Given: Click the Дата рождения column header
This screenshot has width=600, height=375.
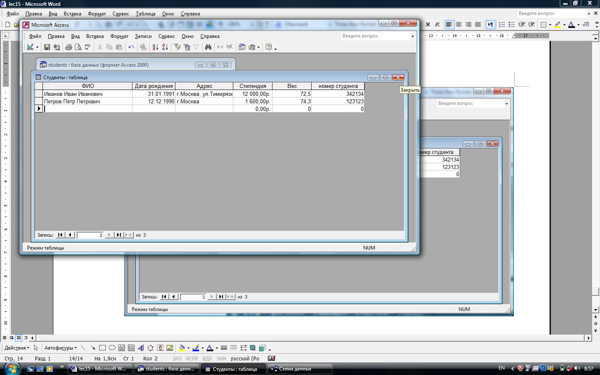Looking at the screenshot, I should (154, 86).
